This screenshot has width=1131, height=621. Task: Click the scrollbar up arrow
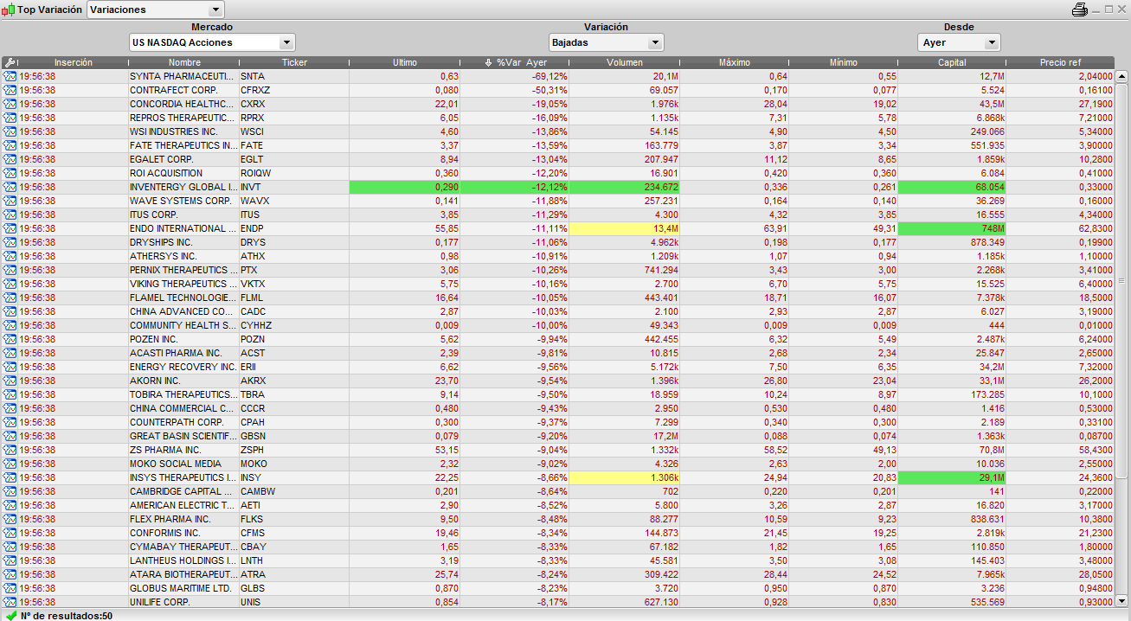[1122, 77]
